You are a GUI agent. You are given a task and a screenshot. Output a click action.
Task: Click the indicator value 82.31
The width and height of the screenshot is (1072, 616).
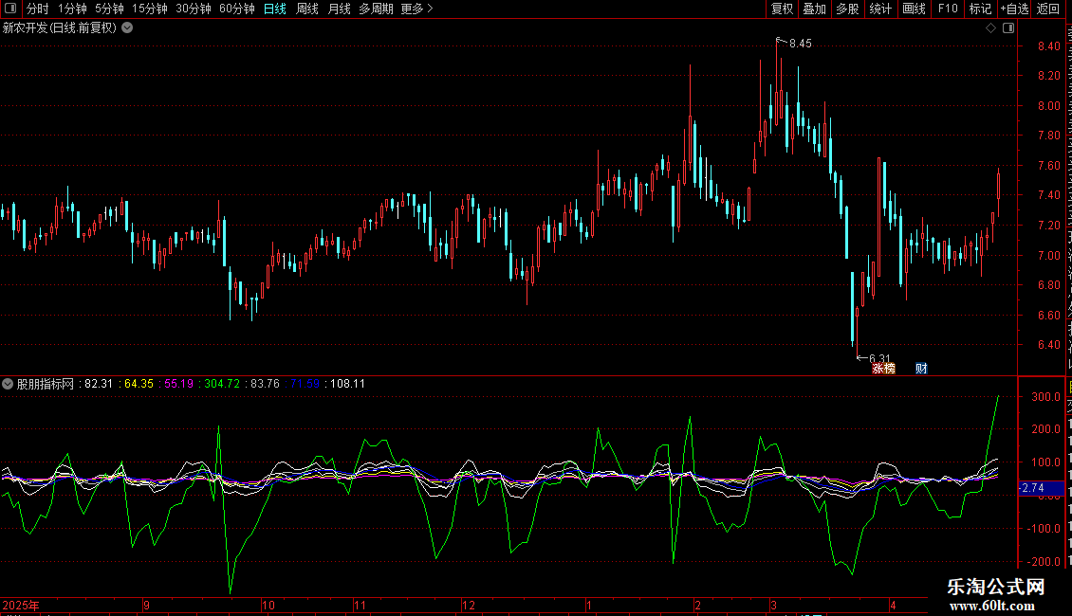[99, 384]
